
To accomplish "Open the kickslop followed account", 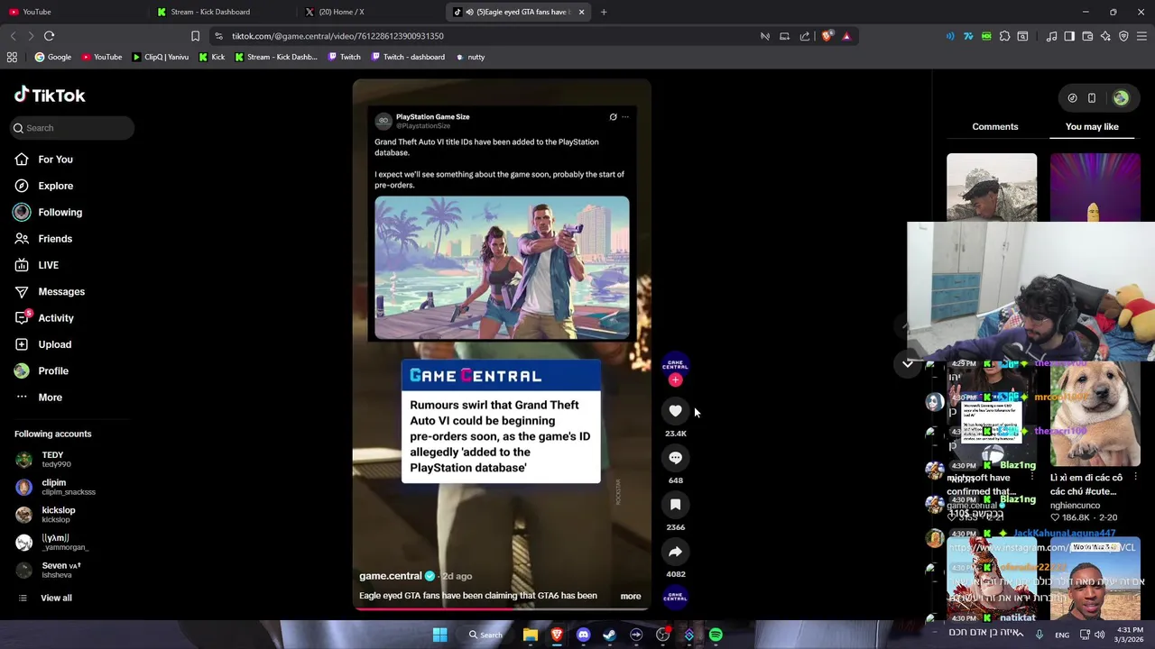I will pos(58,515).
